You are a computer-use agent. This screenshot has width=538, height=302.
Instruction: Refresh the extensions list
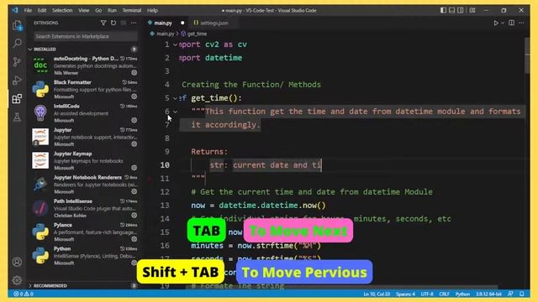[113, 23]
